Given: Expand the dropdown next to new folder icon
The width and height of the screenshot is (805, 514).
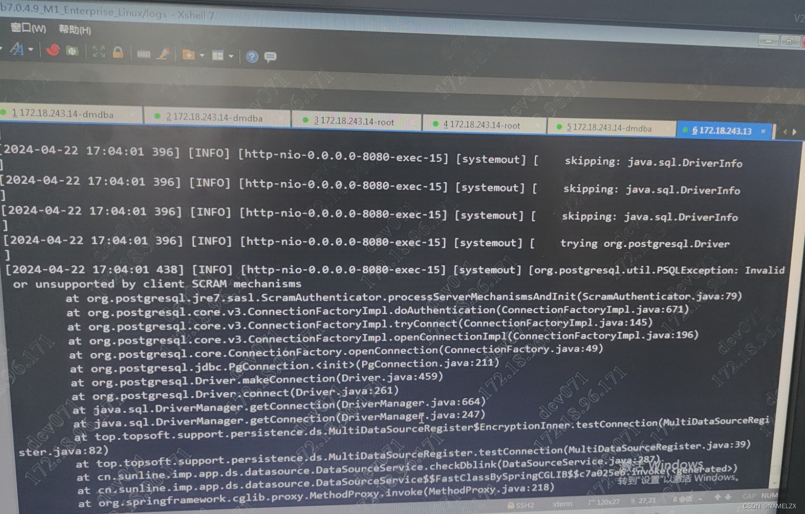Looking at the screenshot, I should click(202, 55).
